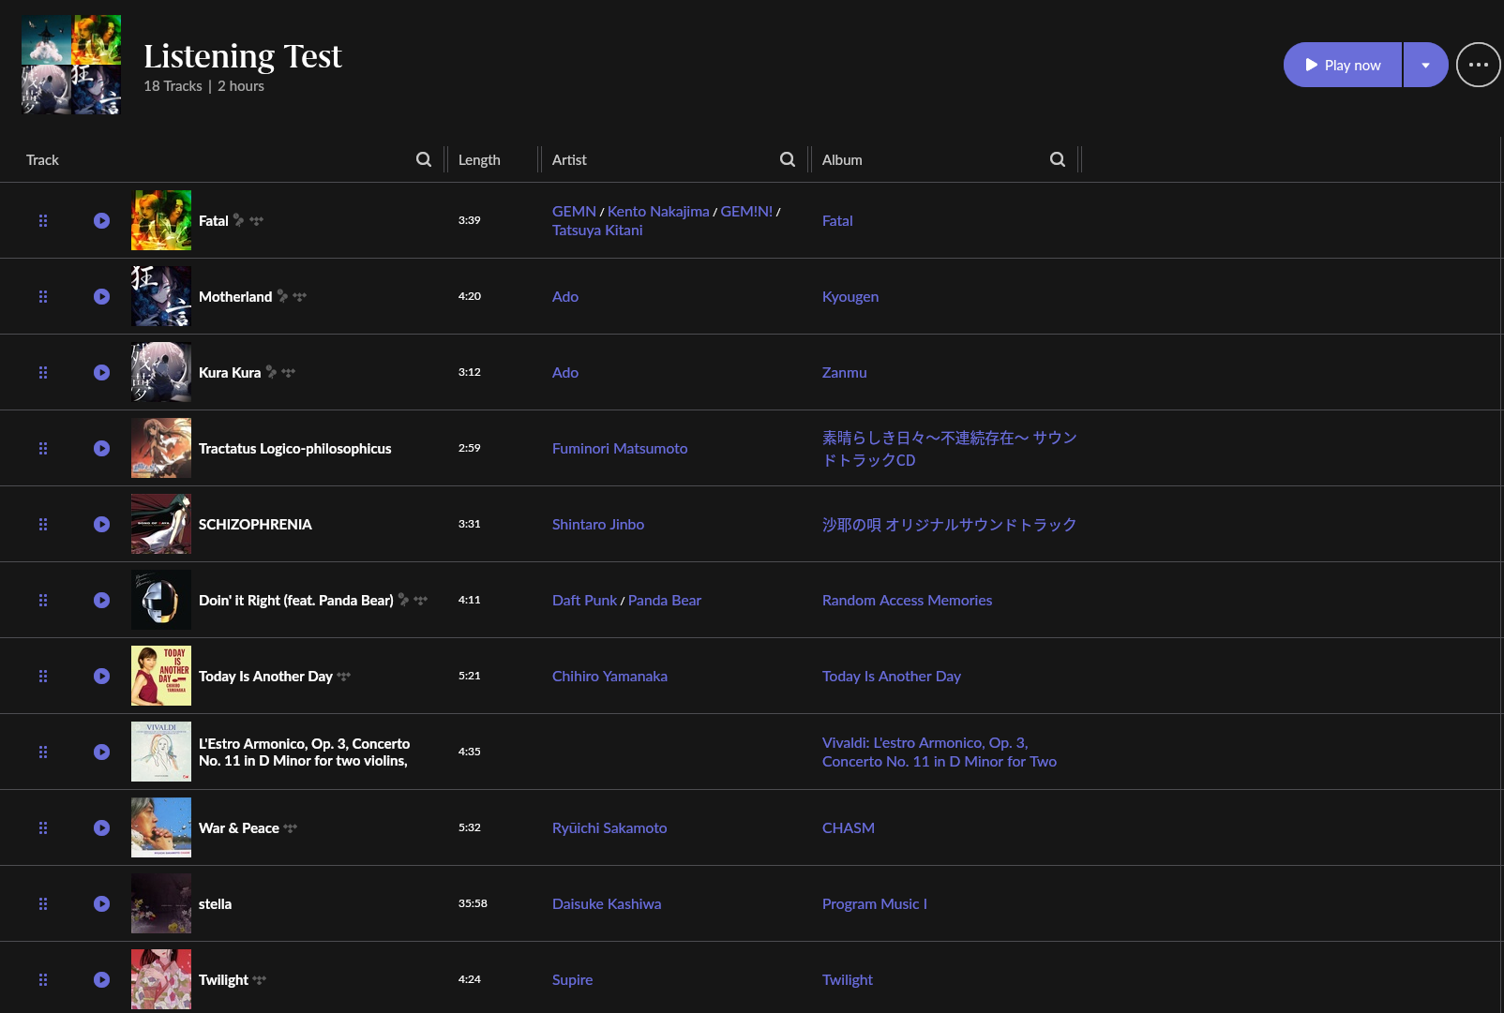Play L'Estro Armonico track
The width and height of the screenshot is (1504, 1013).
[101, 752]
